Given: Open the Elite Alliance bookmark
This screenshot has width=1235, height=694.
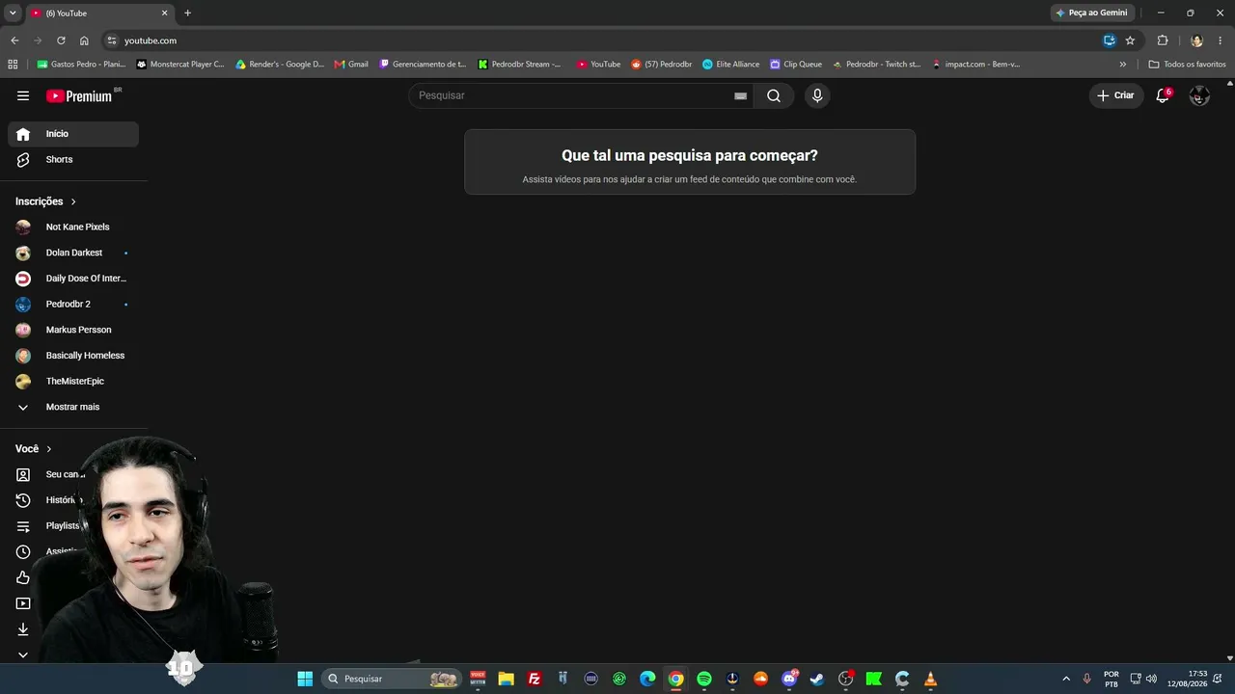Looking at the screenshot, I should (x=730, y=65).
